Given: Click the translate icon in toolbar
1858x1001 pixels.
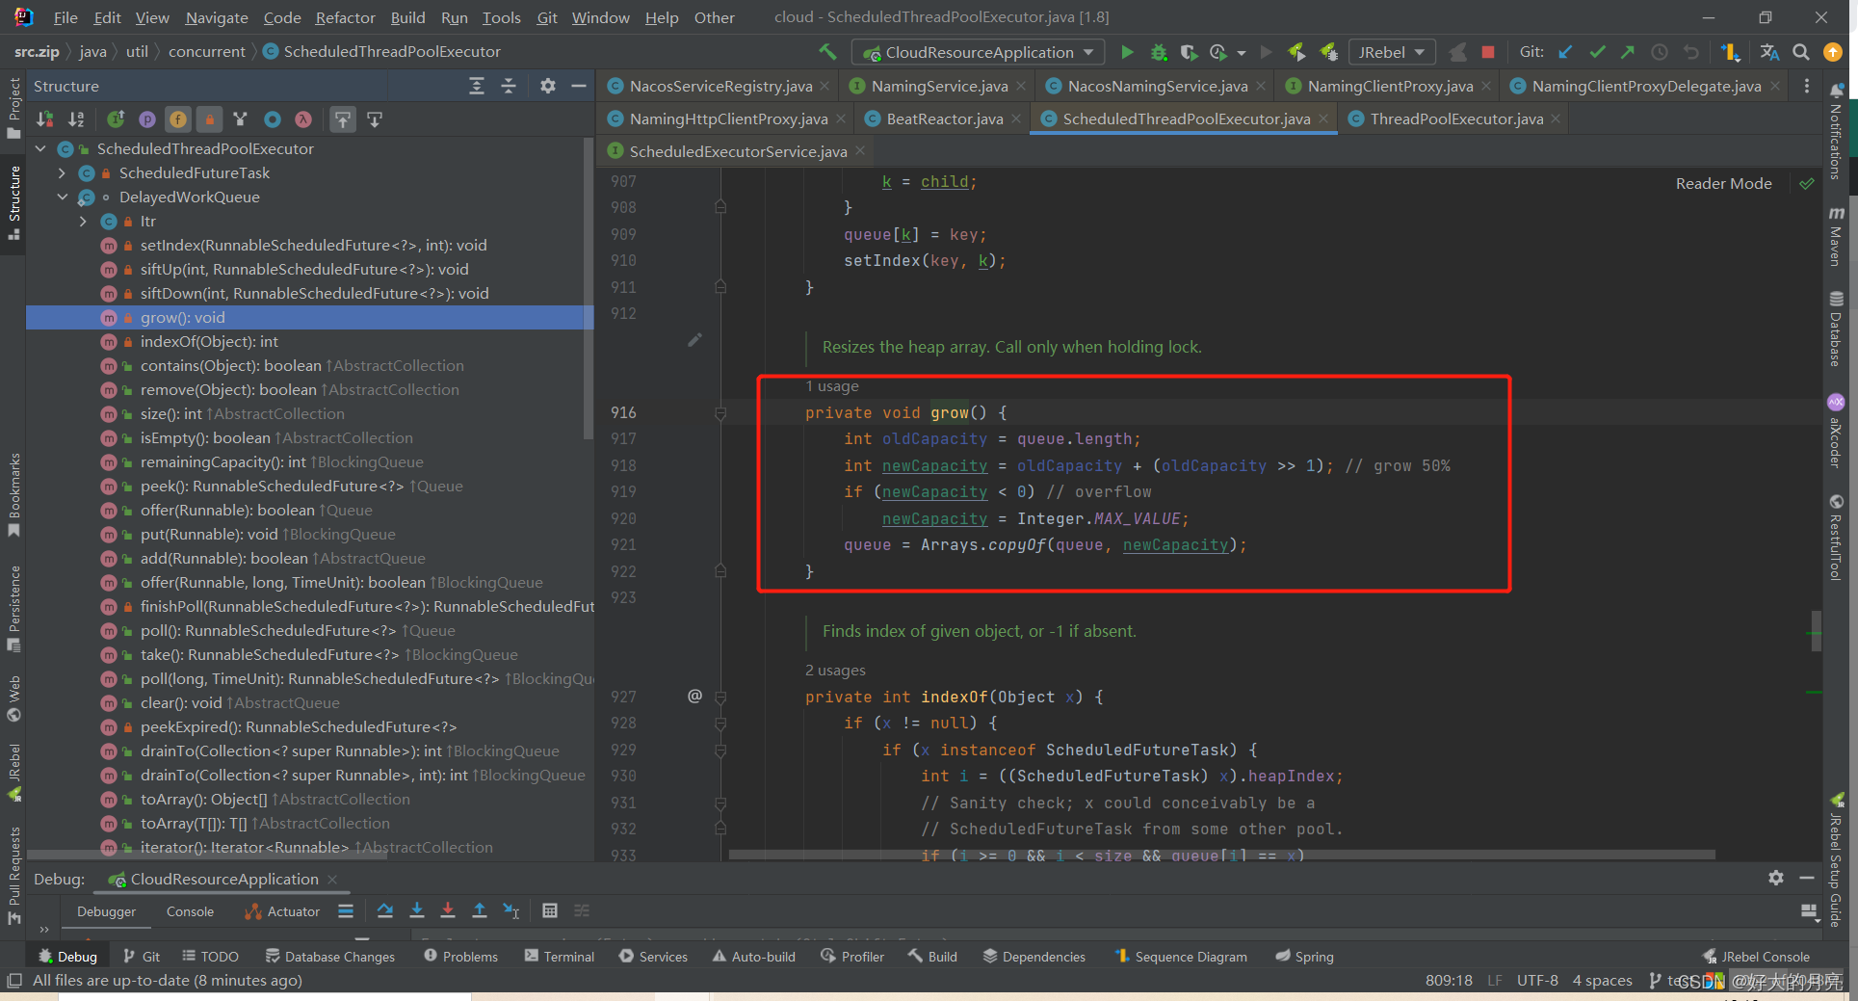Looking at the screenshot, I should pos(1769,52).
